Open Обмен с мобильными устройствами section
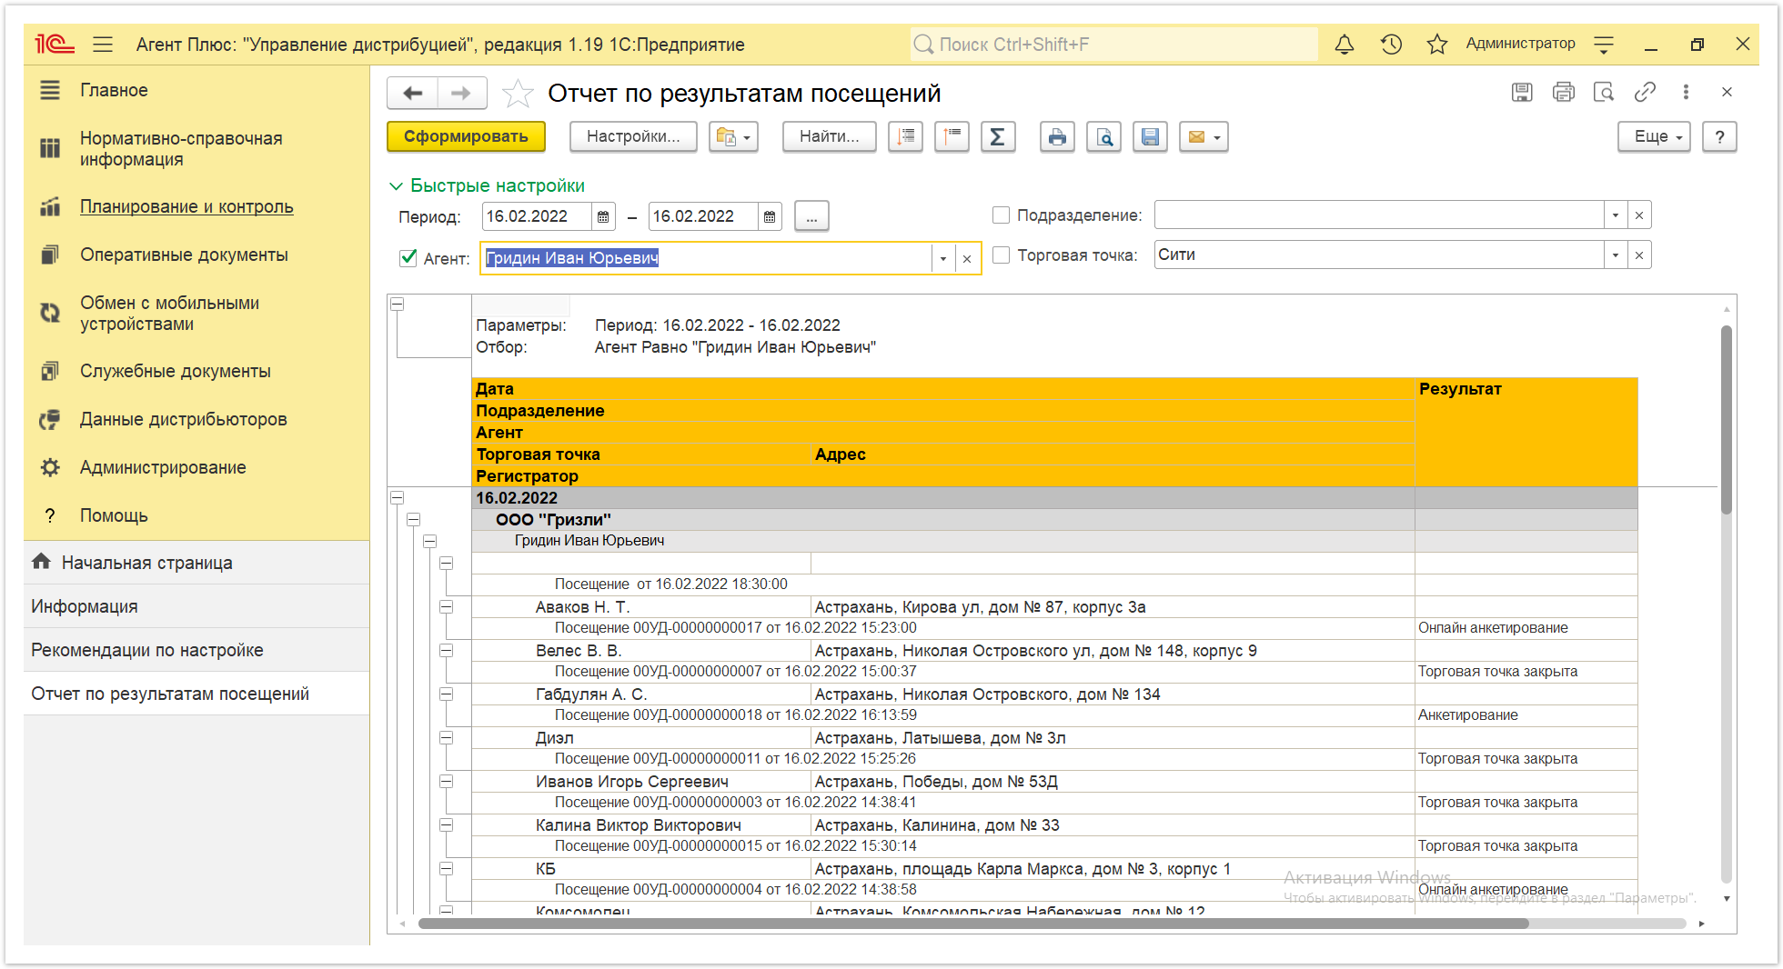The image size is (1783, 969). [x=196, y=314]
